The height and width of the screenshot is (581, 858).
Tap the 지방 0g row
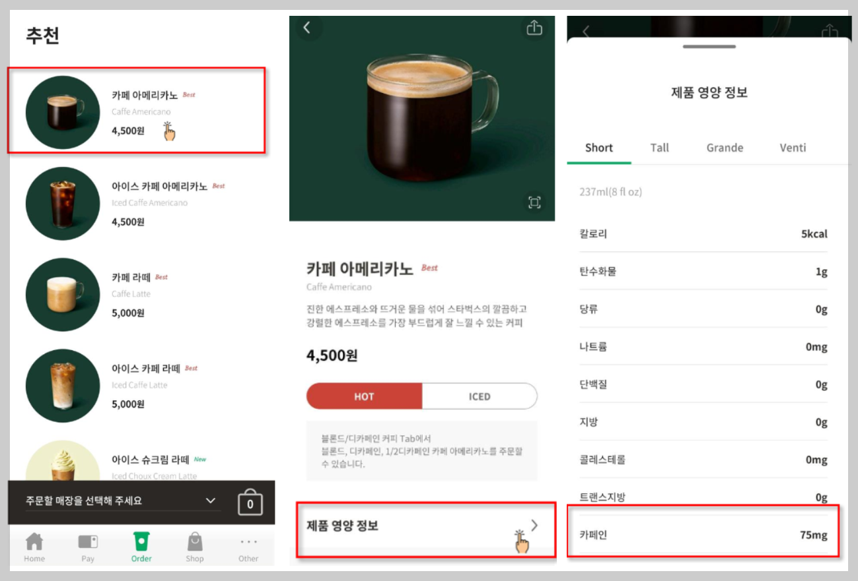pyautogui.click(x=703, y=421)
